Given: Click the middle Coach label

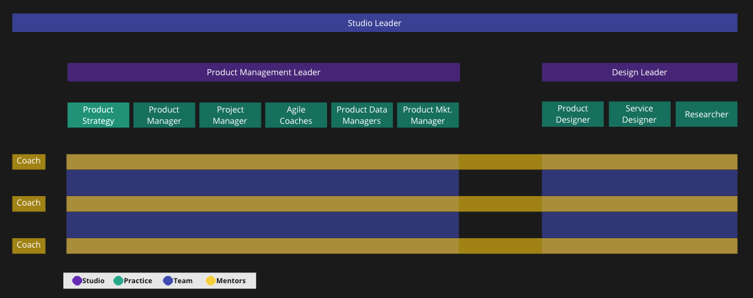Looking at the screenshot, I should click(29, 204).
